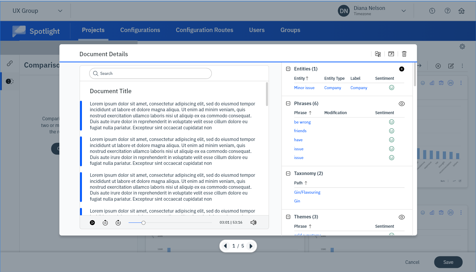Click the document Search field
The width and height of the screenshot is (476, 272).
point(150,73)
